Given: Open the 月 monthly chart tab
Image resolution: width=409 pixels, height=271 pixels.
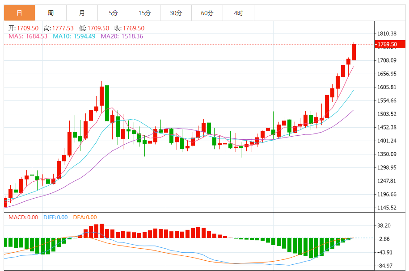Looking at the screenshot, I should [82, 13].
